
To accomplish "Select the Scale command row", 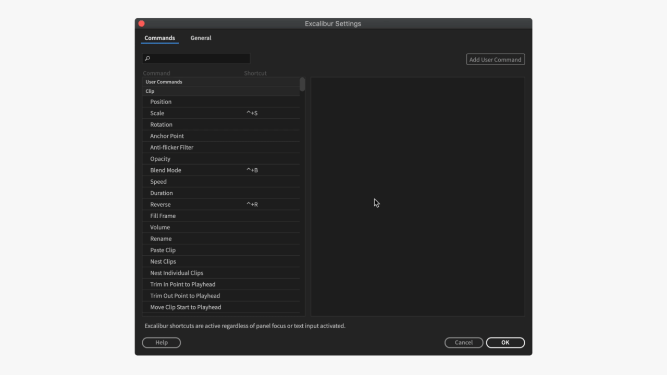I will pos(221,113).
